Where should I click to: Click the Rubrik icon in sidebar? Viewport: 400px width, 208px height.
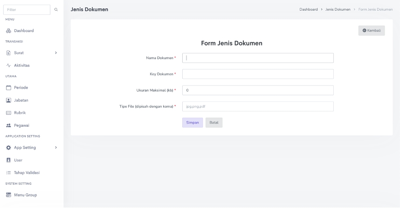(x=8, y=113)
